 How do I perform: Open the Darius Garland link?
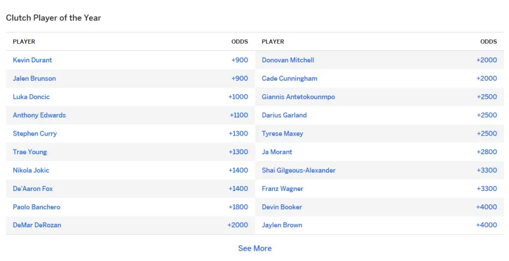(284, 115)
